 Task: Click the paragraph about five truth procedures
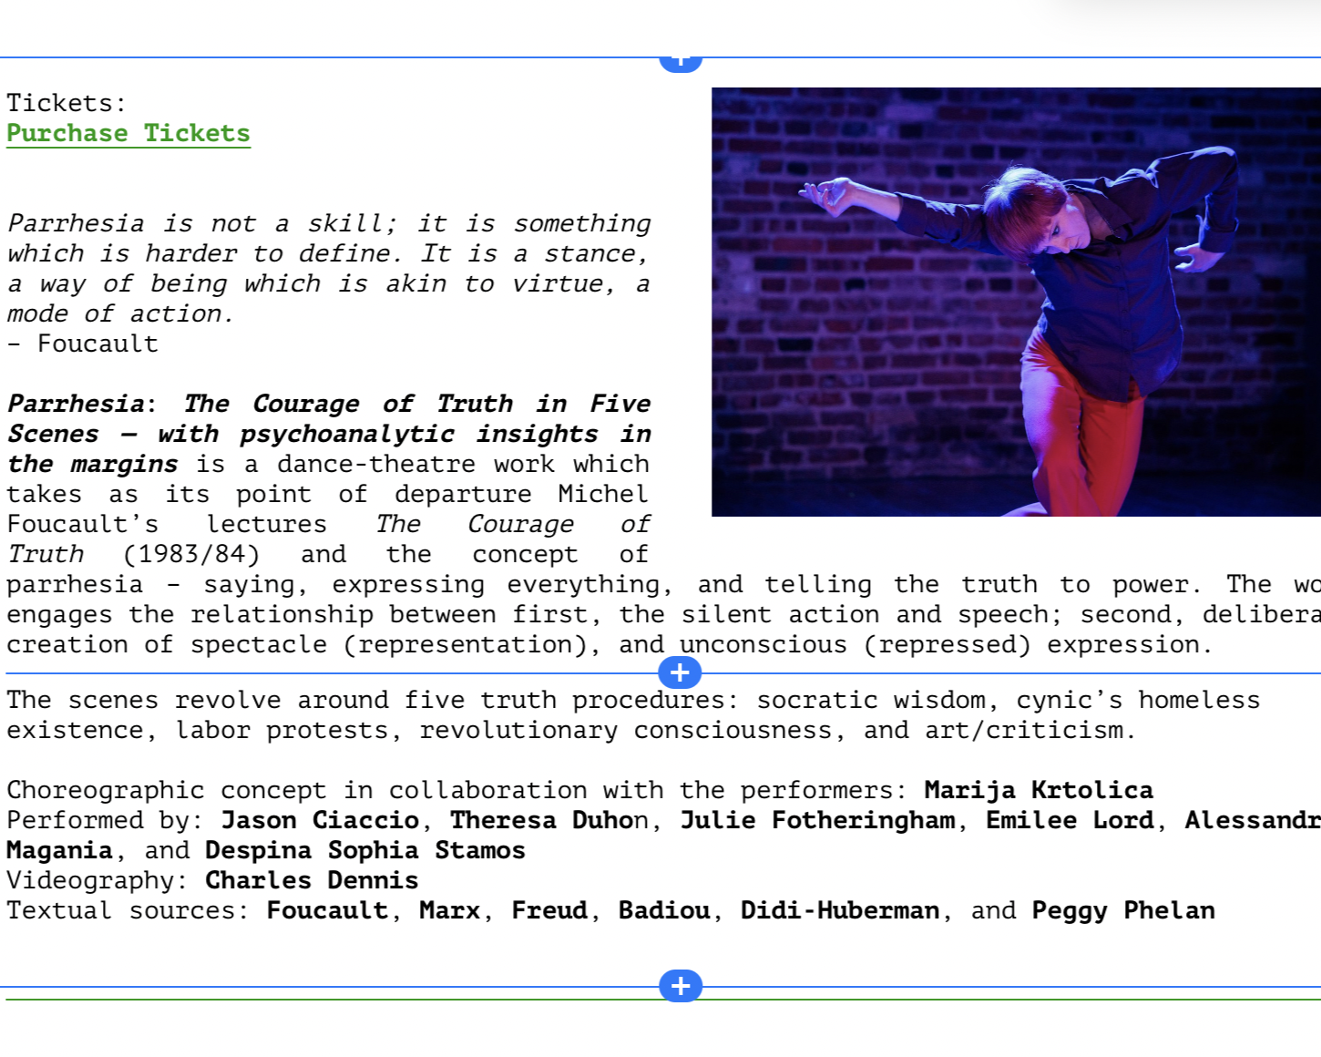632,714
